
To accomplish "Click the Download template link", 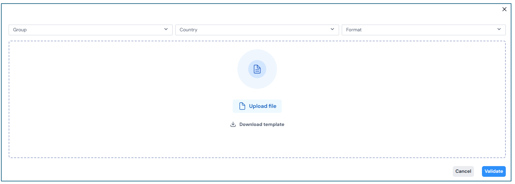I will (262, 124).
